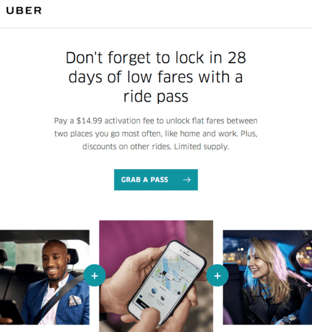Click the GRAB A PASS text

click(144, 180)
